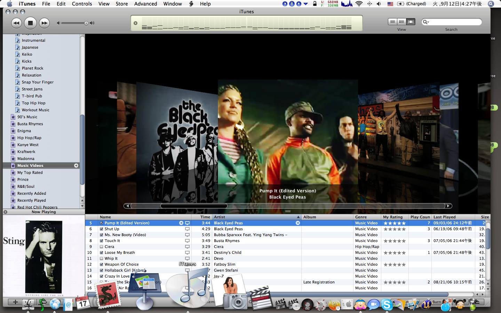501x313 pixels.
Task: Click the Wi-Fi status icon
Action: click(x=359, y=4)
